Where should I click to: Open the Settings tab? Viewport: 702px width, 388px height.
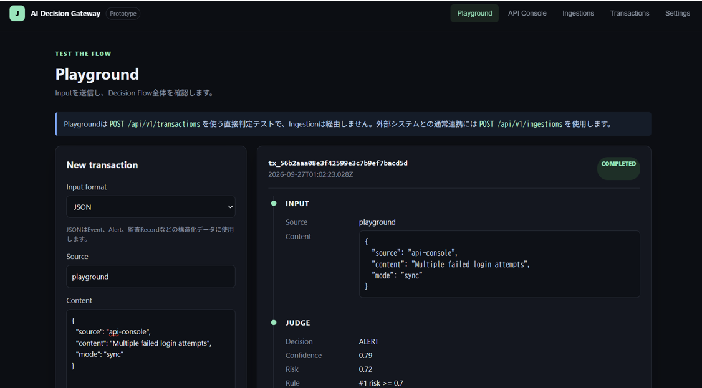click(x=678, y=14)
